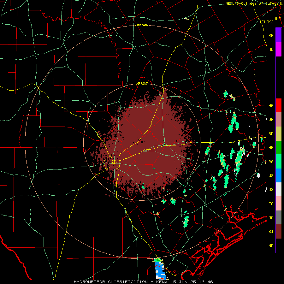Screen dimensions: 284x284
Task: Pick the light green RA legend swatch
Action: point(279,162)
